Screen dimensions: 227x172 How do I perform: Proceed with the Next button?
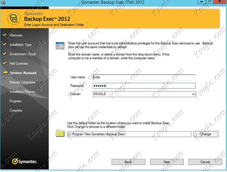[167, 162]
